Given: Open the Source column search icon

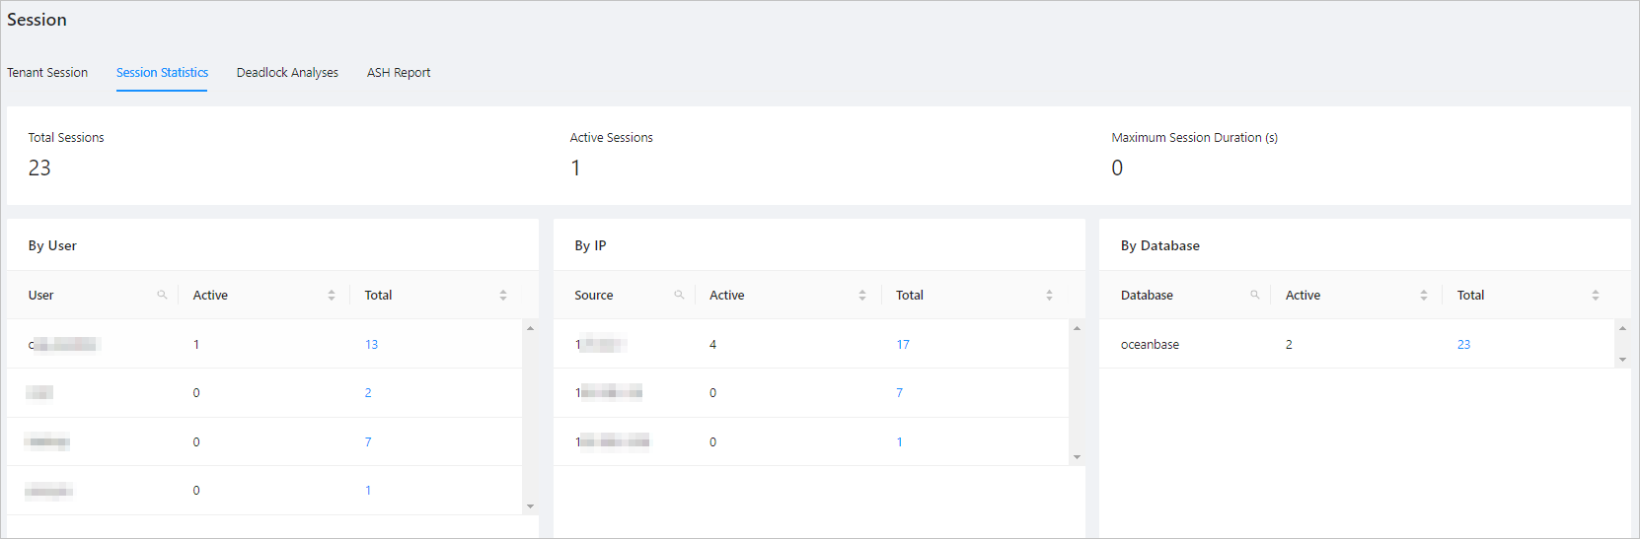Looking at the screenshot, I should click(679, 295).
